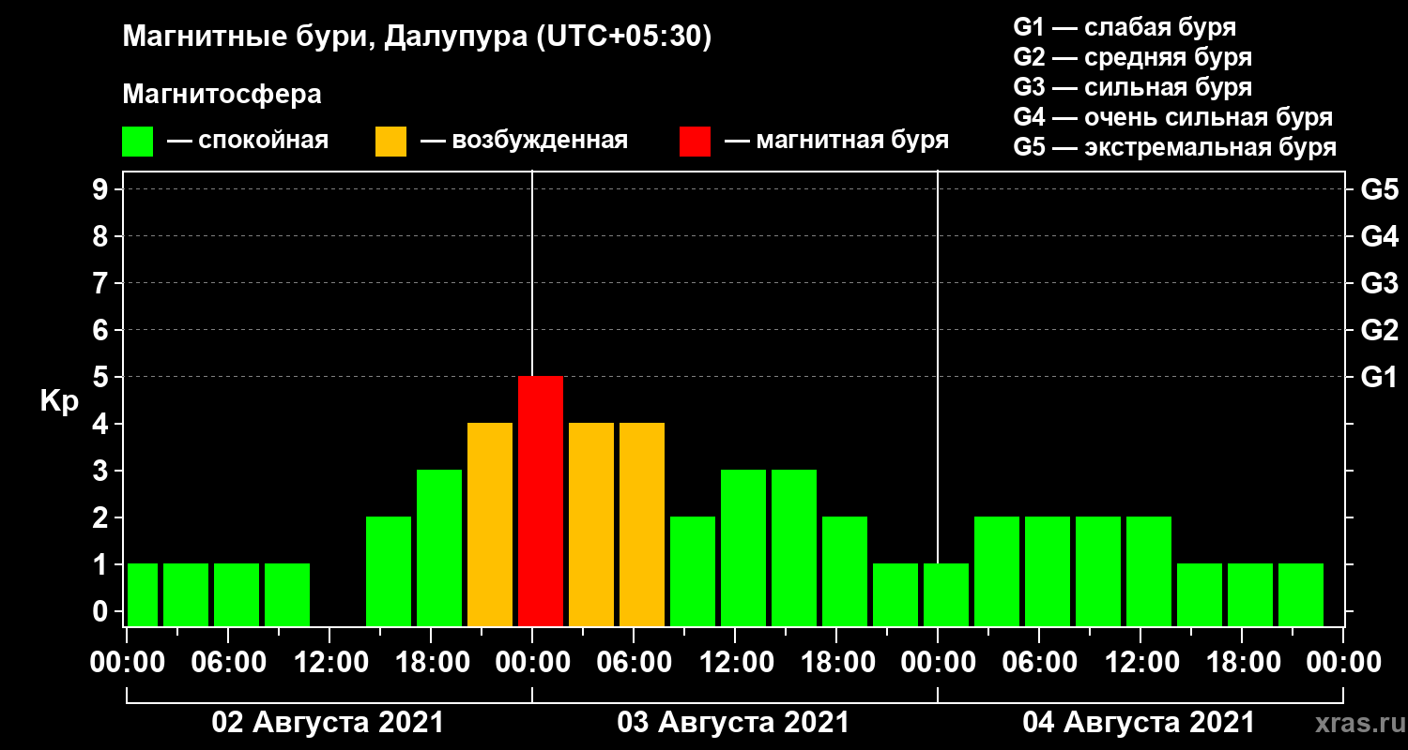
Task: Click the "03 Августа 2021" date label
Action: pyautogui.click(x=733, y=723)
